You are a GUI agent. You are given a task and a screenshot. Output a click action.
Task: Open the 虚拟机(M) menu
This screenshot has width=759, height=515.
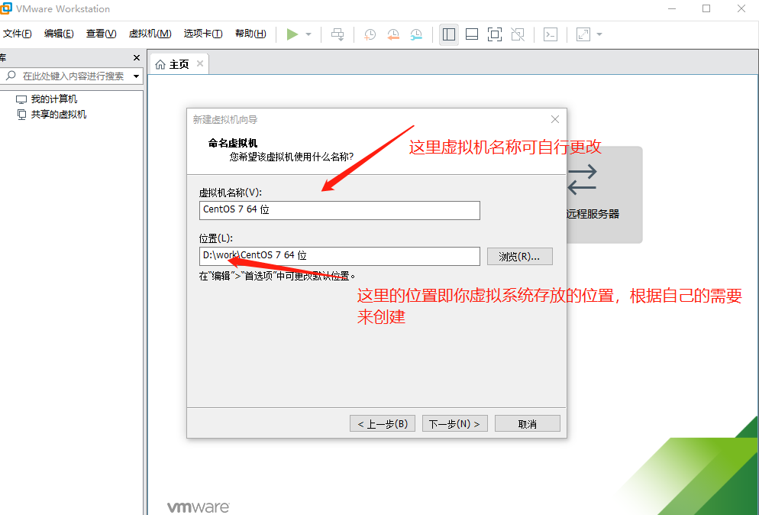coord(150,34)
